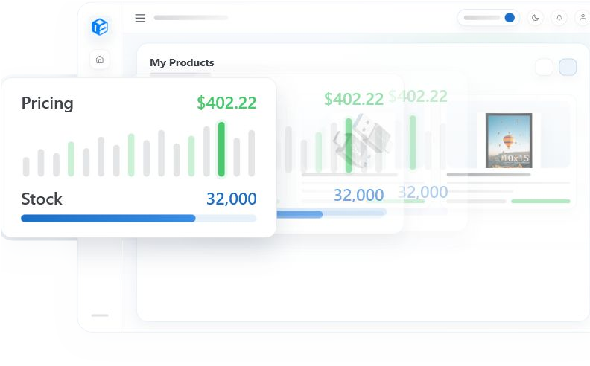Click the blue cube app logo
This screenshot has width=590, height=366.
[100, 27]
